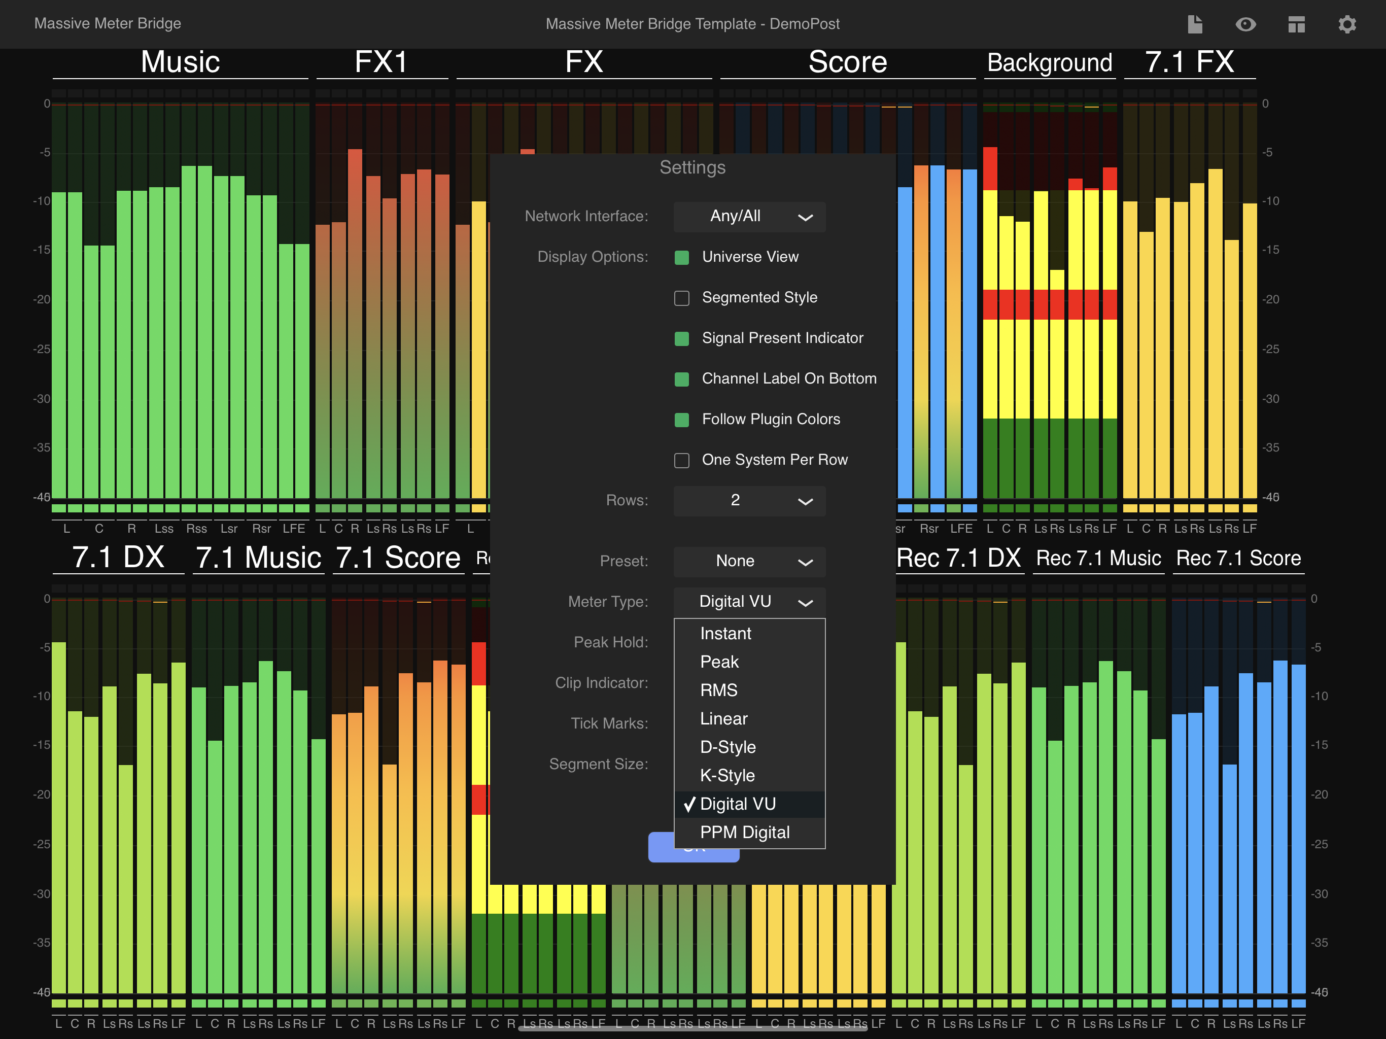1386x1039 pixels.
Task: Click the Rec 7.1 DX group title
Action: click(959, 557)
